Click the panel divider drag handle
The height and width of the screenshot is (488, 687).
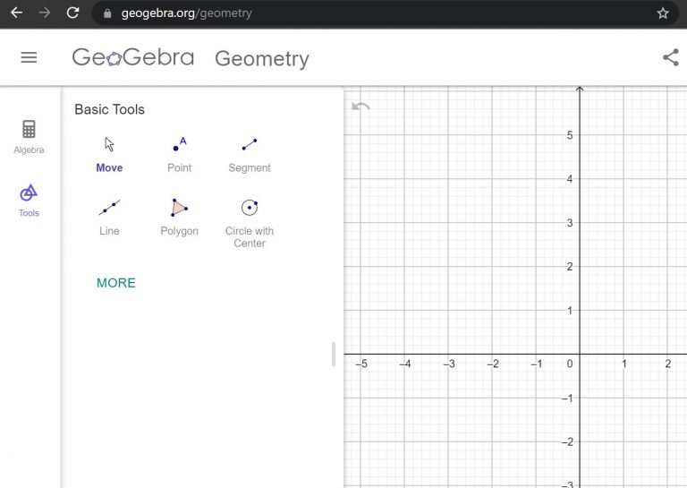point(334,354)
